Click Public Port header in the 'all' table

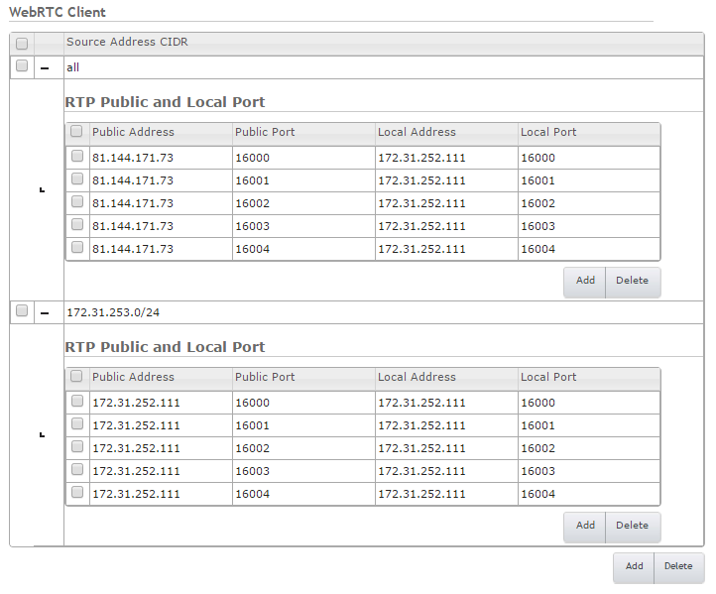tap(265, 132)
